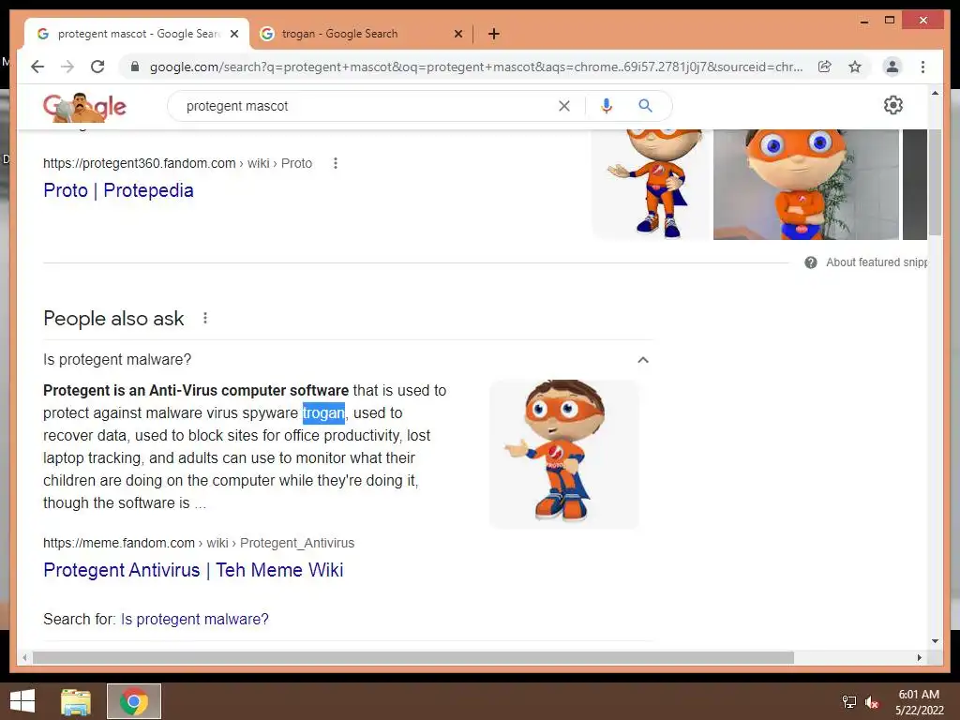960x720 pixels.
Task: Open the mascot image in answer box
Action: coord(563,454)
